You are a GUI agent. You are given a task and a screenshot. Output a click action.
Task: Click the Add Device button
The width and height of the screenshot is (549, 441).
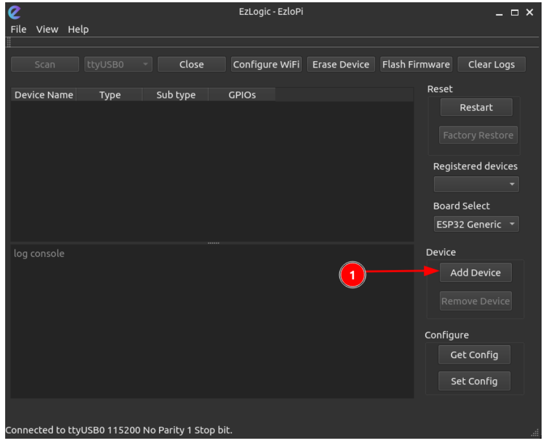tap(476, 272)
